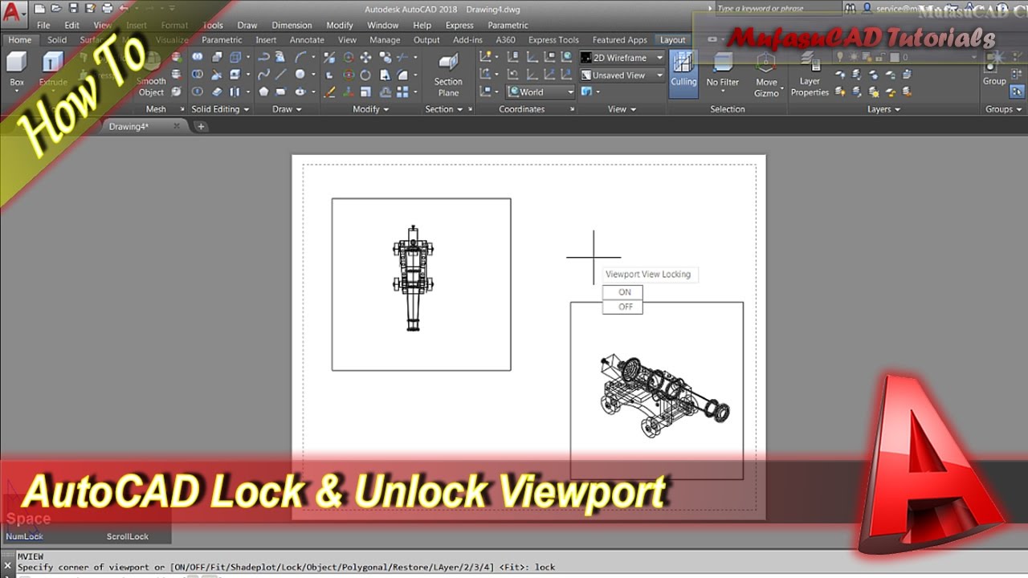
Task: Click the Plot printer icon in quick access toolbar
Action: tap(108, 9)
